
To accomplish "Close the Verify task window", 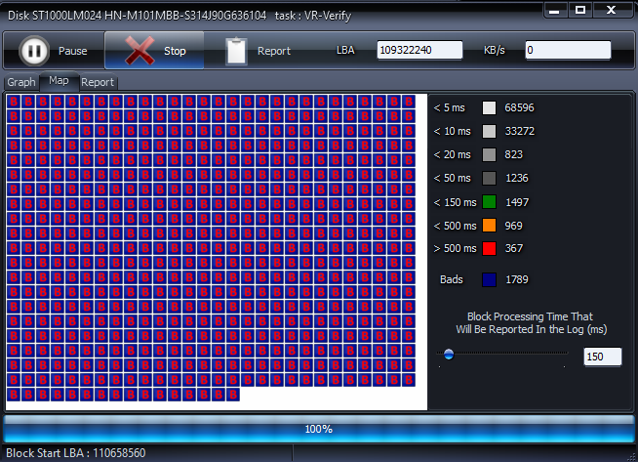I will pyautogui.click(x=611, y=10).
